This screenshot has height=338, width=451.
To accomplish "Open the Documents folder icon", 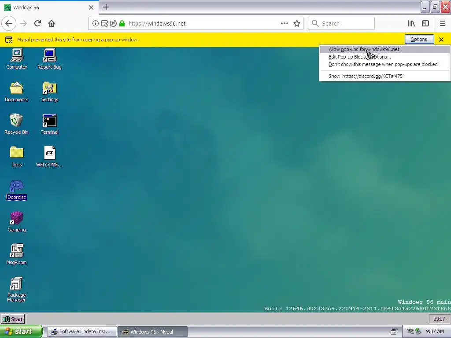I will 17,92.
